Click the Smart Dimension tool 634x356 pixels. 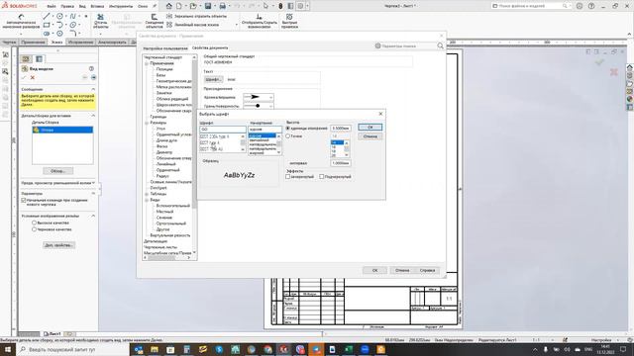(21, 21)
